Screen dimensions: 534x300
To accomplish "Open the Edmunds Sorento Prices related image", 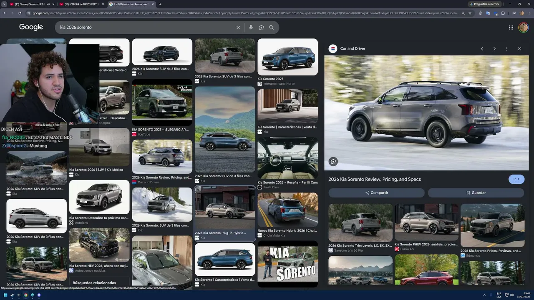I will pyautogui.click(x=492, y=225).
